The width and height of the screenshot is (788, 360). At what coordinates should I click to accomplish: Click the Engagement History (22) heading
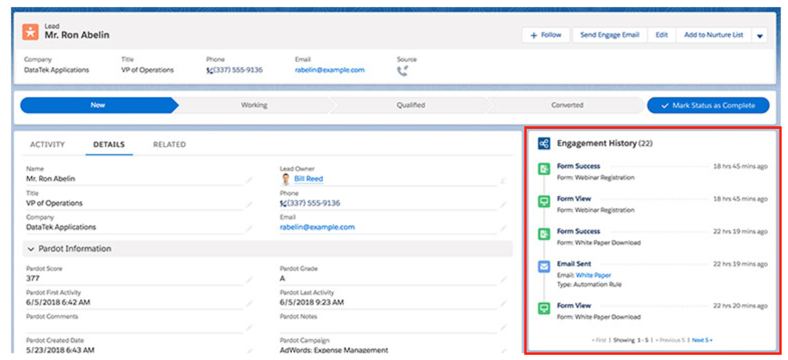pos(605,143)
